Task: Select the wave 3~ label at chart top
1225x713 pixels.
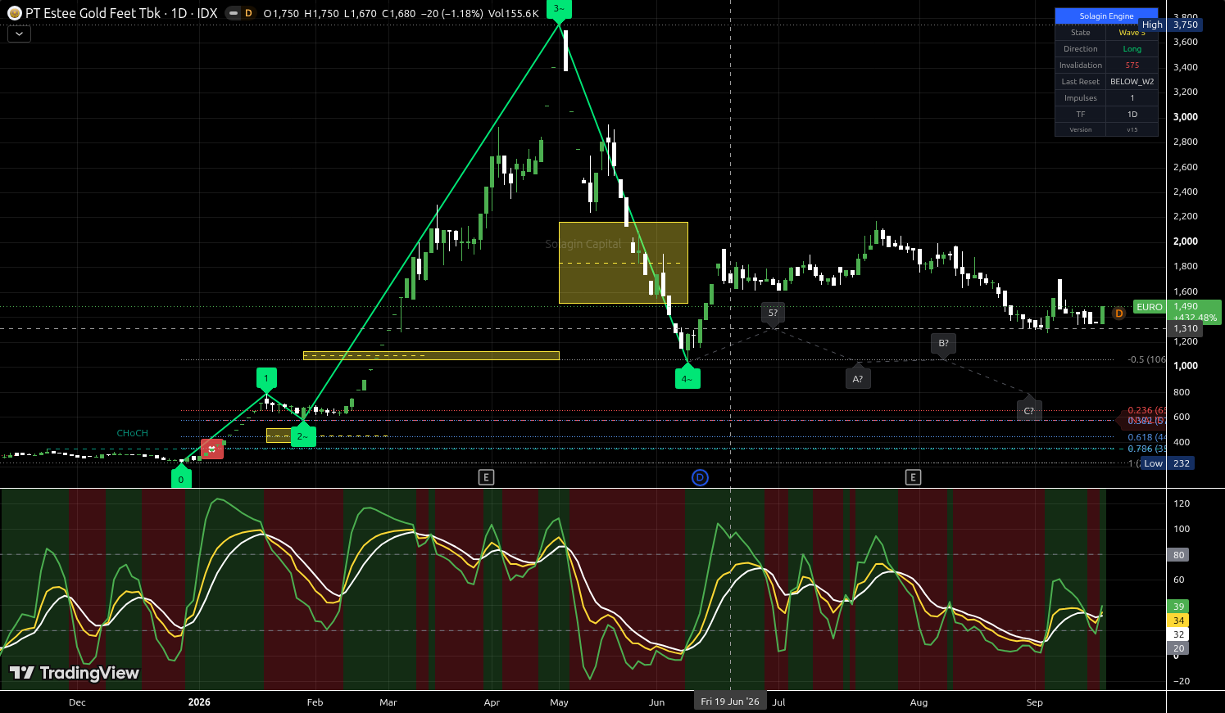Action: coord(559,8)
